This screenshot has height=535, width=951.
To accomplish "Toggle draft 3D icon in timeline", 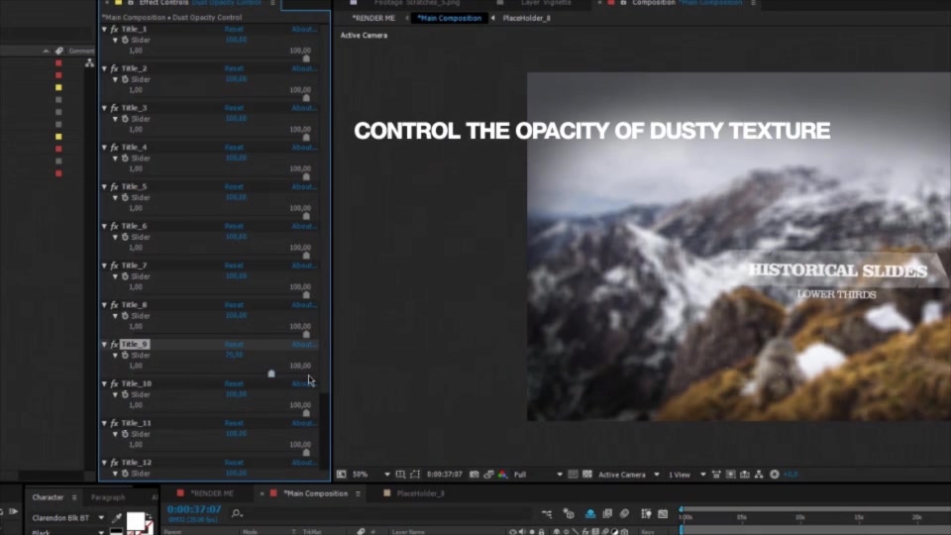I will 569,514.
